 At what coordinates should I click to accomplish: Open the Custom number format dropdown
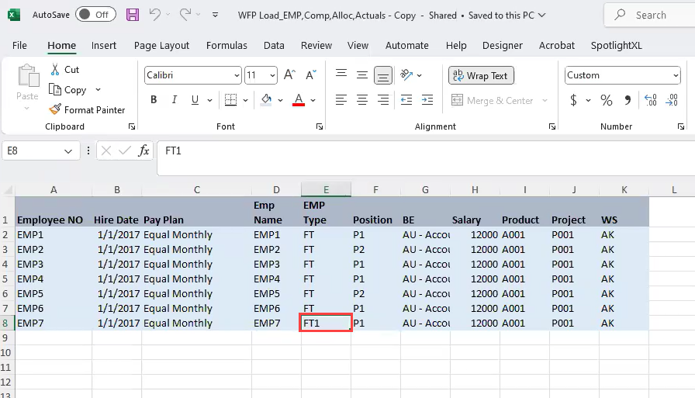click(x=676, y=75)
